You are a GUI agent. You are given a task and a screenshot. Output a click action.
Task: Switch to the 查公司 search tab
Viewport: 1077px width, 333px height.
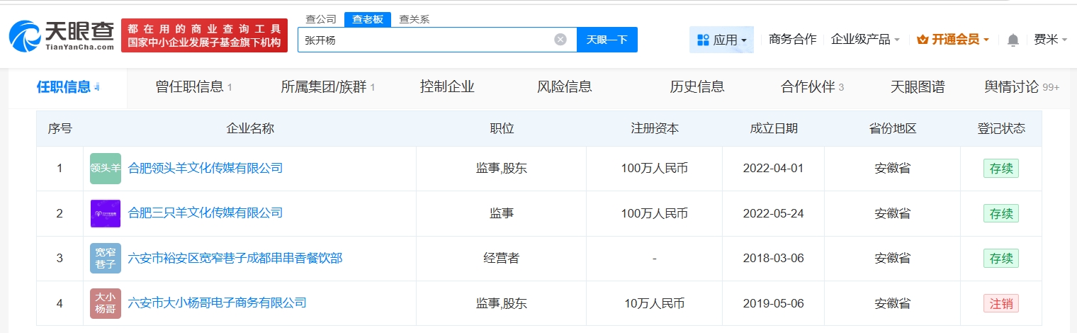321,19
